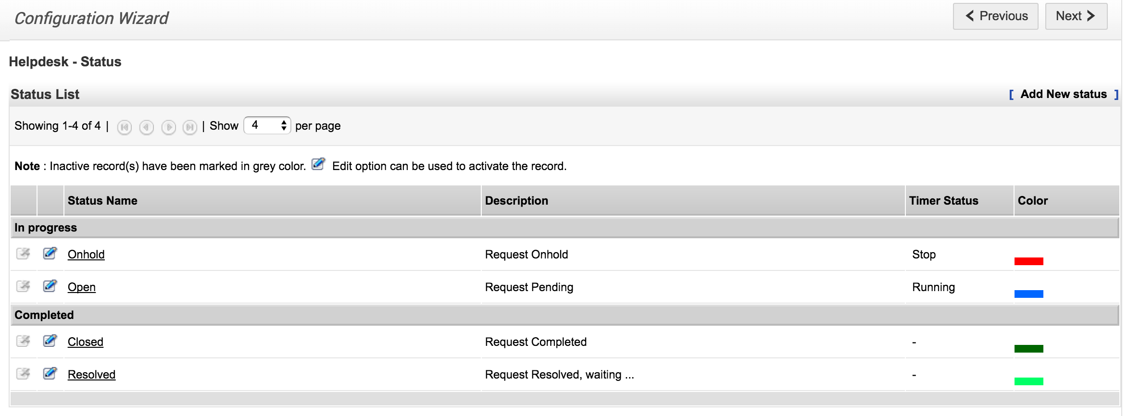1128x416 pixels.
Task: Click the greyed delete icon beside Resolved
Action: pyautogui.click(x=23, y=373)
